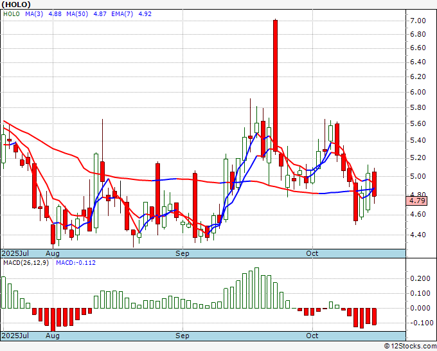Click 2025Jul on the MACD panel axis
The image size is (437, 351).
tap(15, 336)
